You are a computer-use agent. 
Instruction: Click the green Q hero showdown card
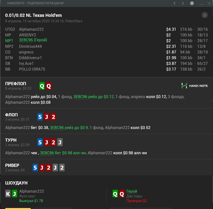click(115, 194)
